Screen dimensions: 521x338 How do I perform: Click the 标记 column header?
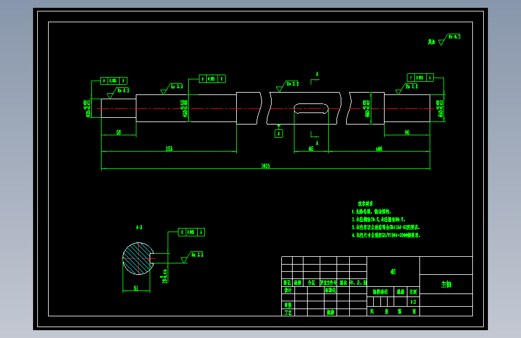287,283
